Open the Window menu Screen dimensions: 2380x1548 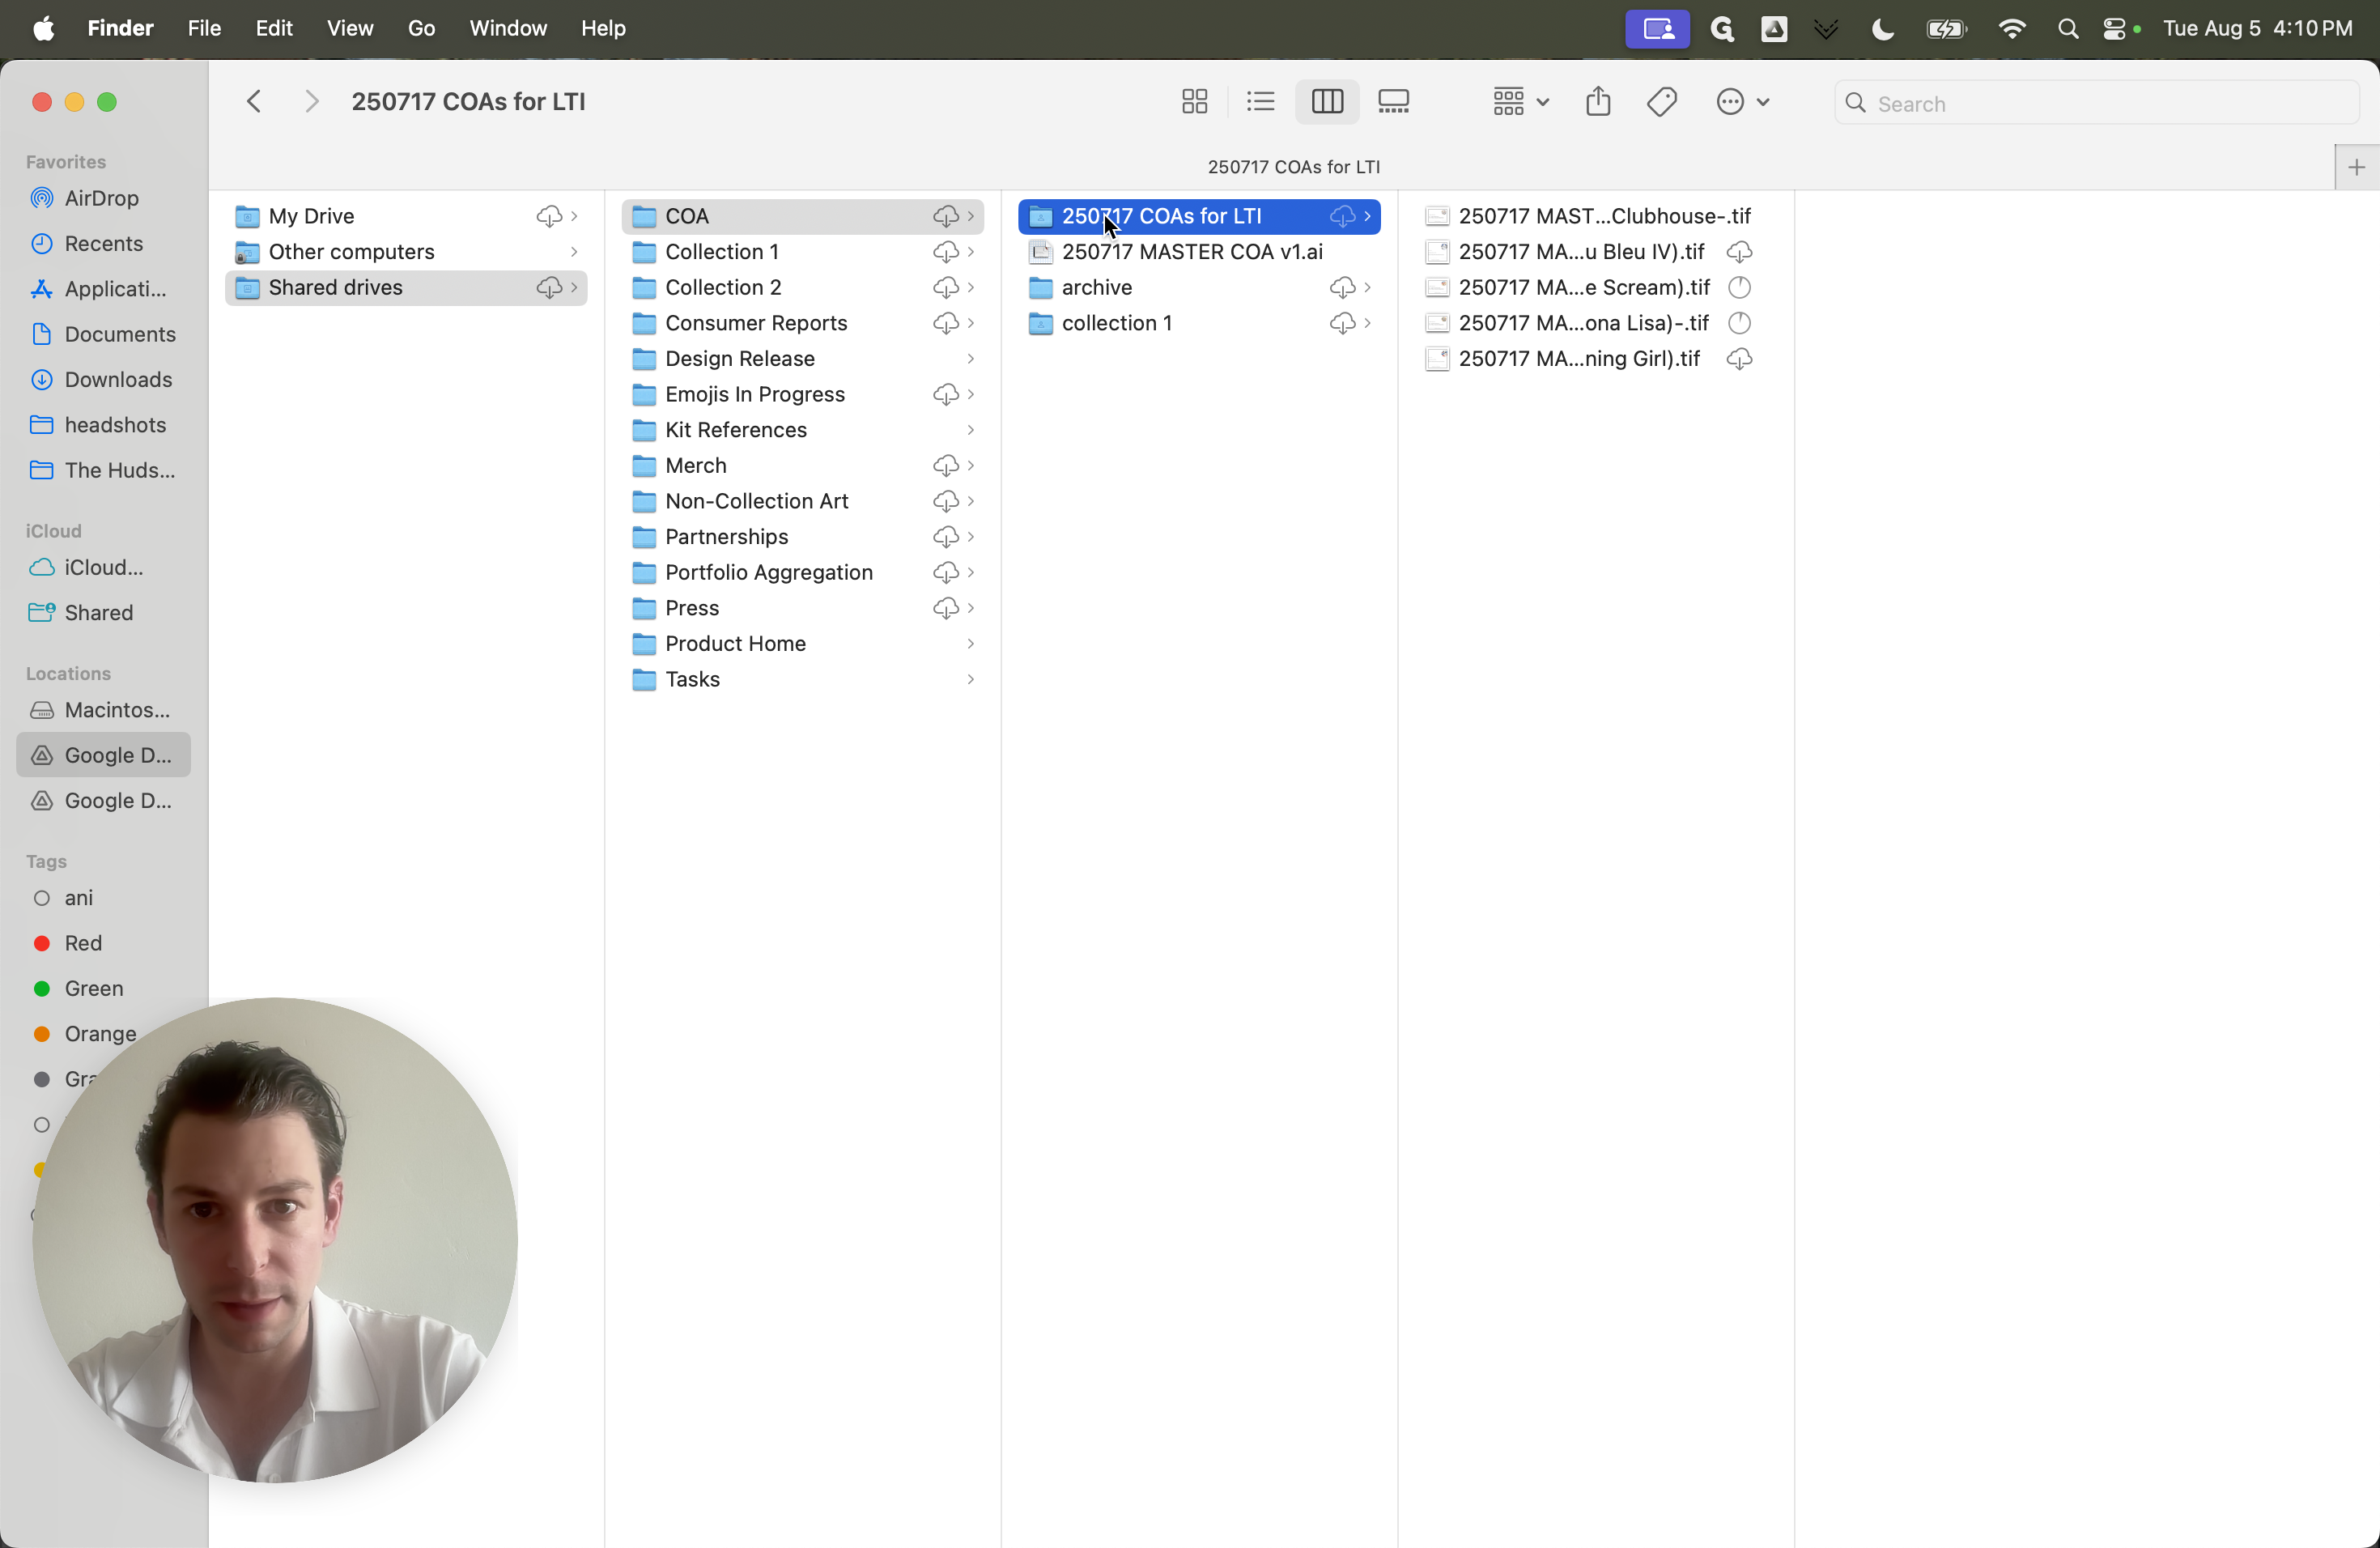pos(508,28)
